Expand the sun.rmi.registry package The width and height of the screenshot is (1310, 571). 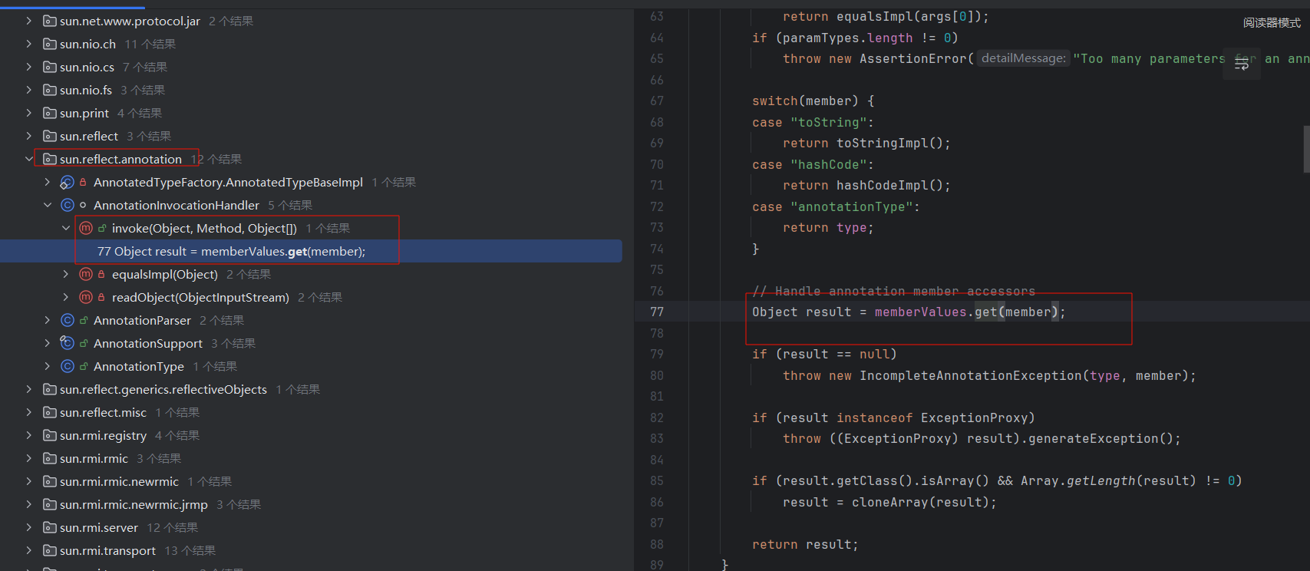pos(29,435)
